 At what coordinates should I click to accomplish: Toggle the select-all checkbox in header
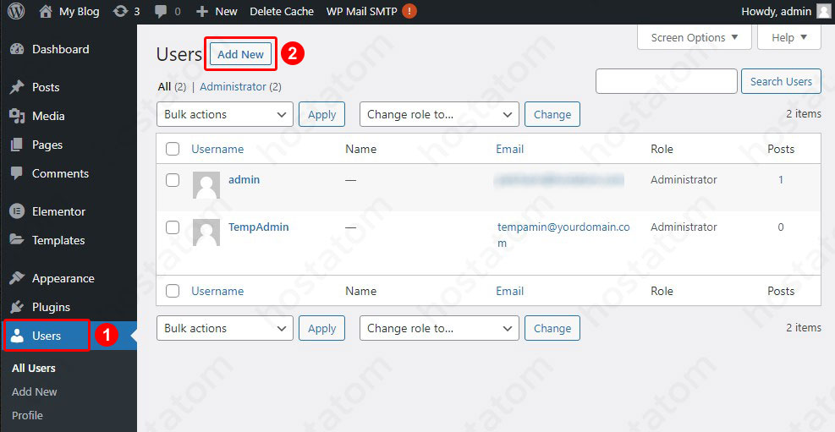coord(173,149)
